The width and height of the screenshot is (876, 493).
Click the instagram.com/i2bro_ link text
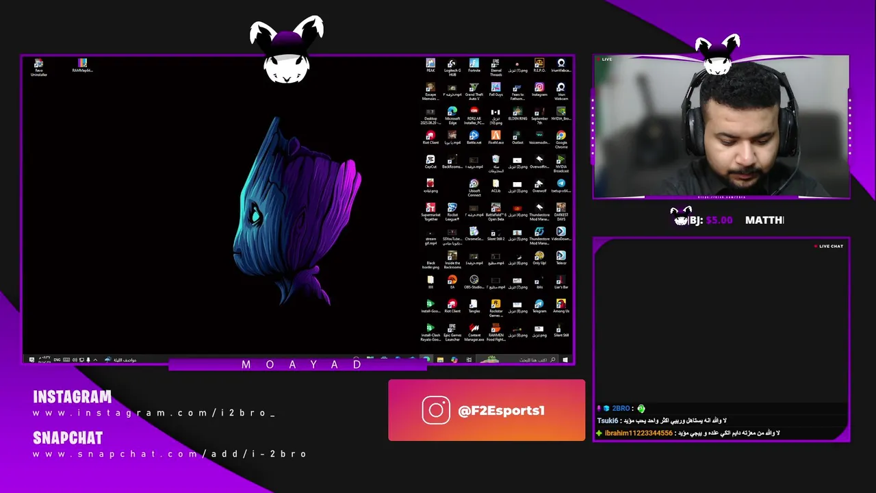point(154,413)
